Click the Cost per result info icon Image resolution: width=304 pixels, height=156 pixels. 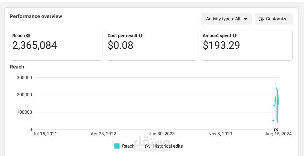(x=141, y=36)
